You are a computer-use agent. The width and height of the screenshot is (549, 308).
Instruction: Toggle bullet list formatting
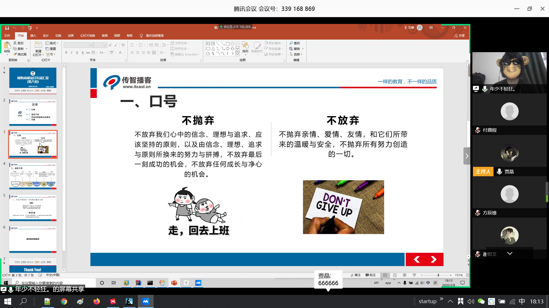point(133,45)
